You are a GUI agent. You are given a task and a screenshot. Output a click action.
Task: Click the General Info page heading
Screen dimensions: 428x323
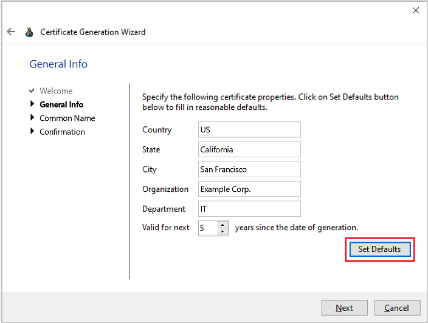pyautogui.click(x=58, y=64)
